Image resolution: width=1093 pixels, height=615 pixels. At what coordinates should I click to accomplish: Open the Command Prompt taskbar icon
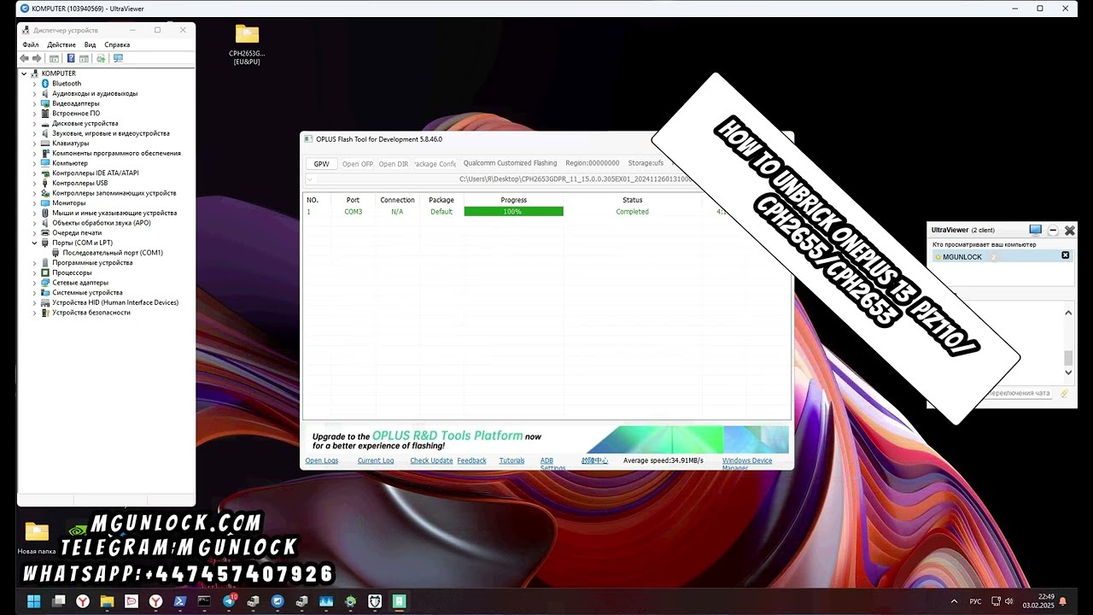(x=204, y=601)
